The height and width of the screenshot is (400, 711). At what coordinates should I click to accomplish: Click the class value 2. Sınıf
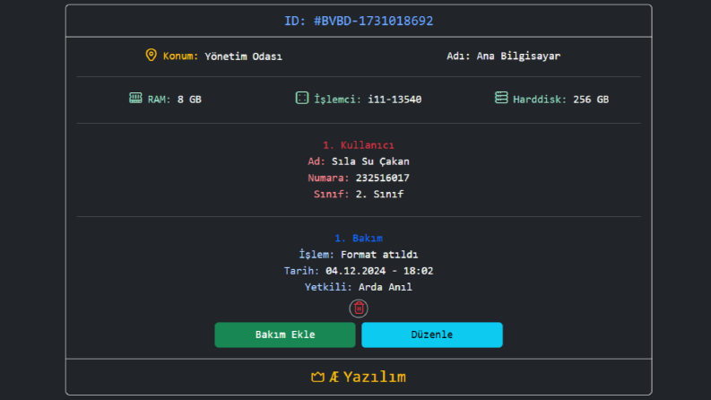click(x=379, y=194)
